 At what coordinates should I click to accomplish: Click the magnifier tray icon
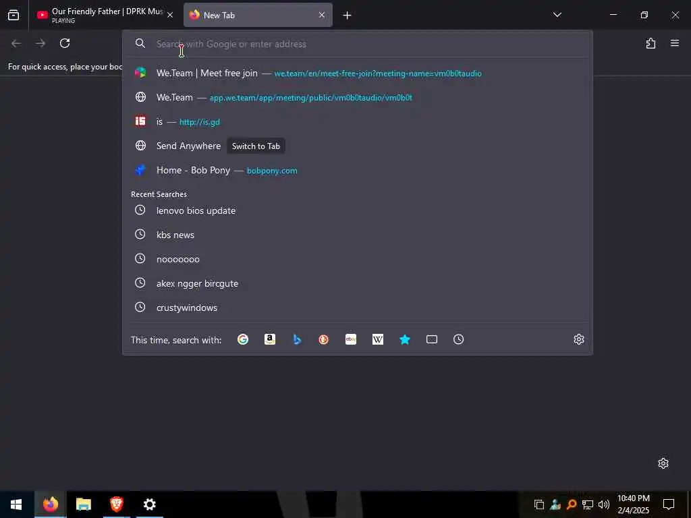tap(572, 505)
